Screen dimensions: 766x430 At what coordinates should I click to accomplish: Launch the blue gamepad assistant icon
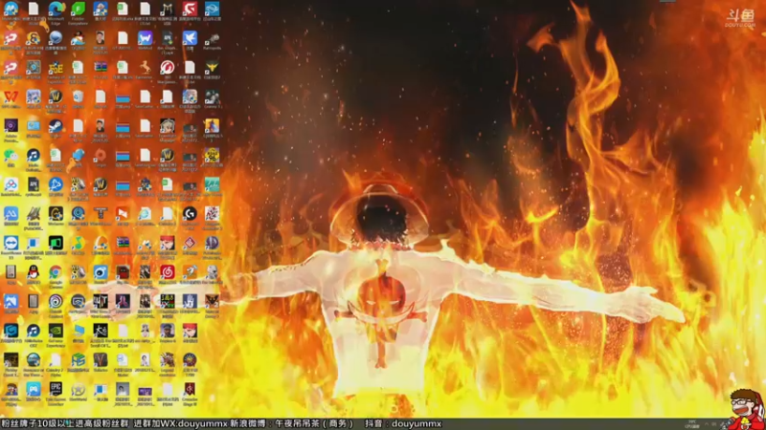coord(34,389)
